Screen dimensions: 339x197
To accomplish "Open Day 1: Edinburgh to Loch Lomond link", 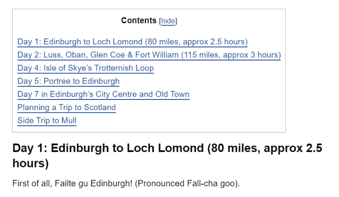I will [132, 42].
